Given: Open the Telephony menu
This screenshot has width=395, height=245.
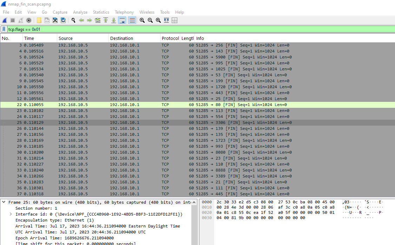Looking at the screenshot, I should (x=124, y=12).
